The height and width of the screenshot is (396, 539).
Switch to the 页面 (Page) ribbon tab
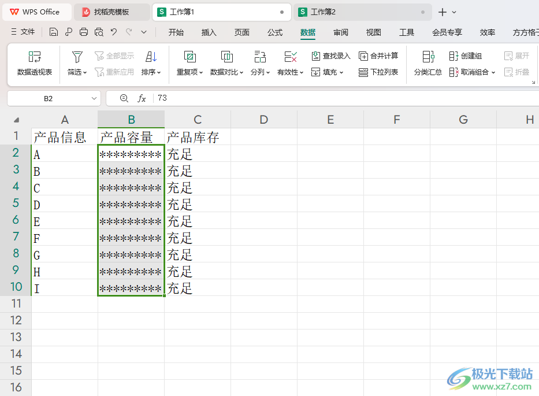(x=242, y=32)
